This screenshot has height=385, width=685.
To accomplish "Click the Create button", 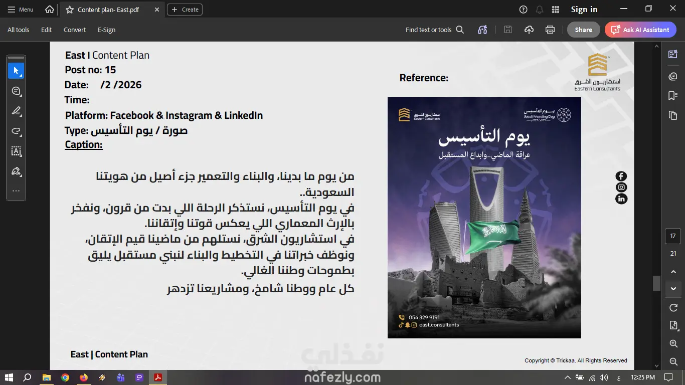I will tap(185, 10).
